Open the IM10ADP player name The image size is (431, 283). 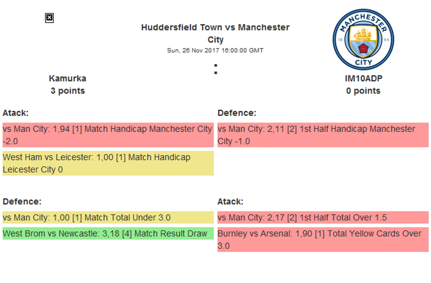[363, 78]
